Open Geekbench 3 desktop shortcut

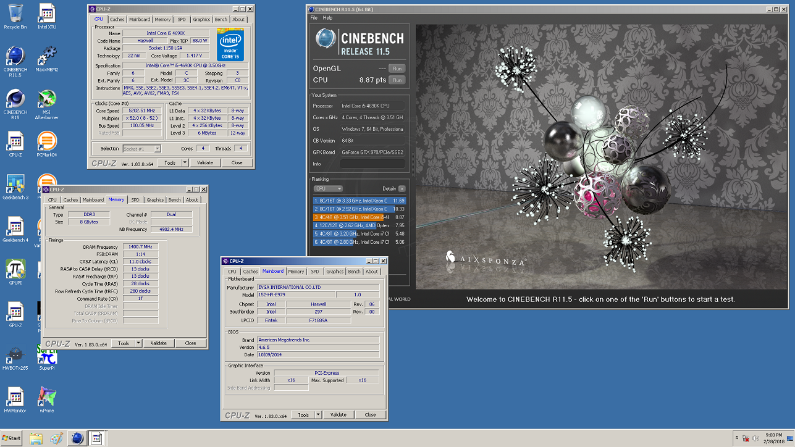click(x=15, y=187)
